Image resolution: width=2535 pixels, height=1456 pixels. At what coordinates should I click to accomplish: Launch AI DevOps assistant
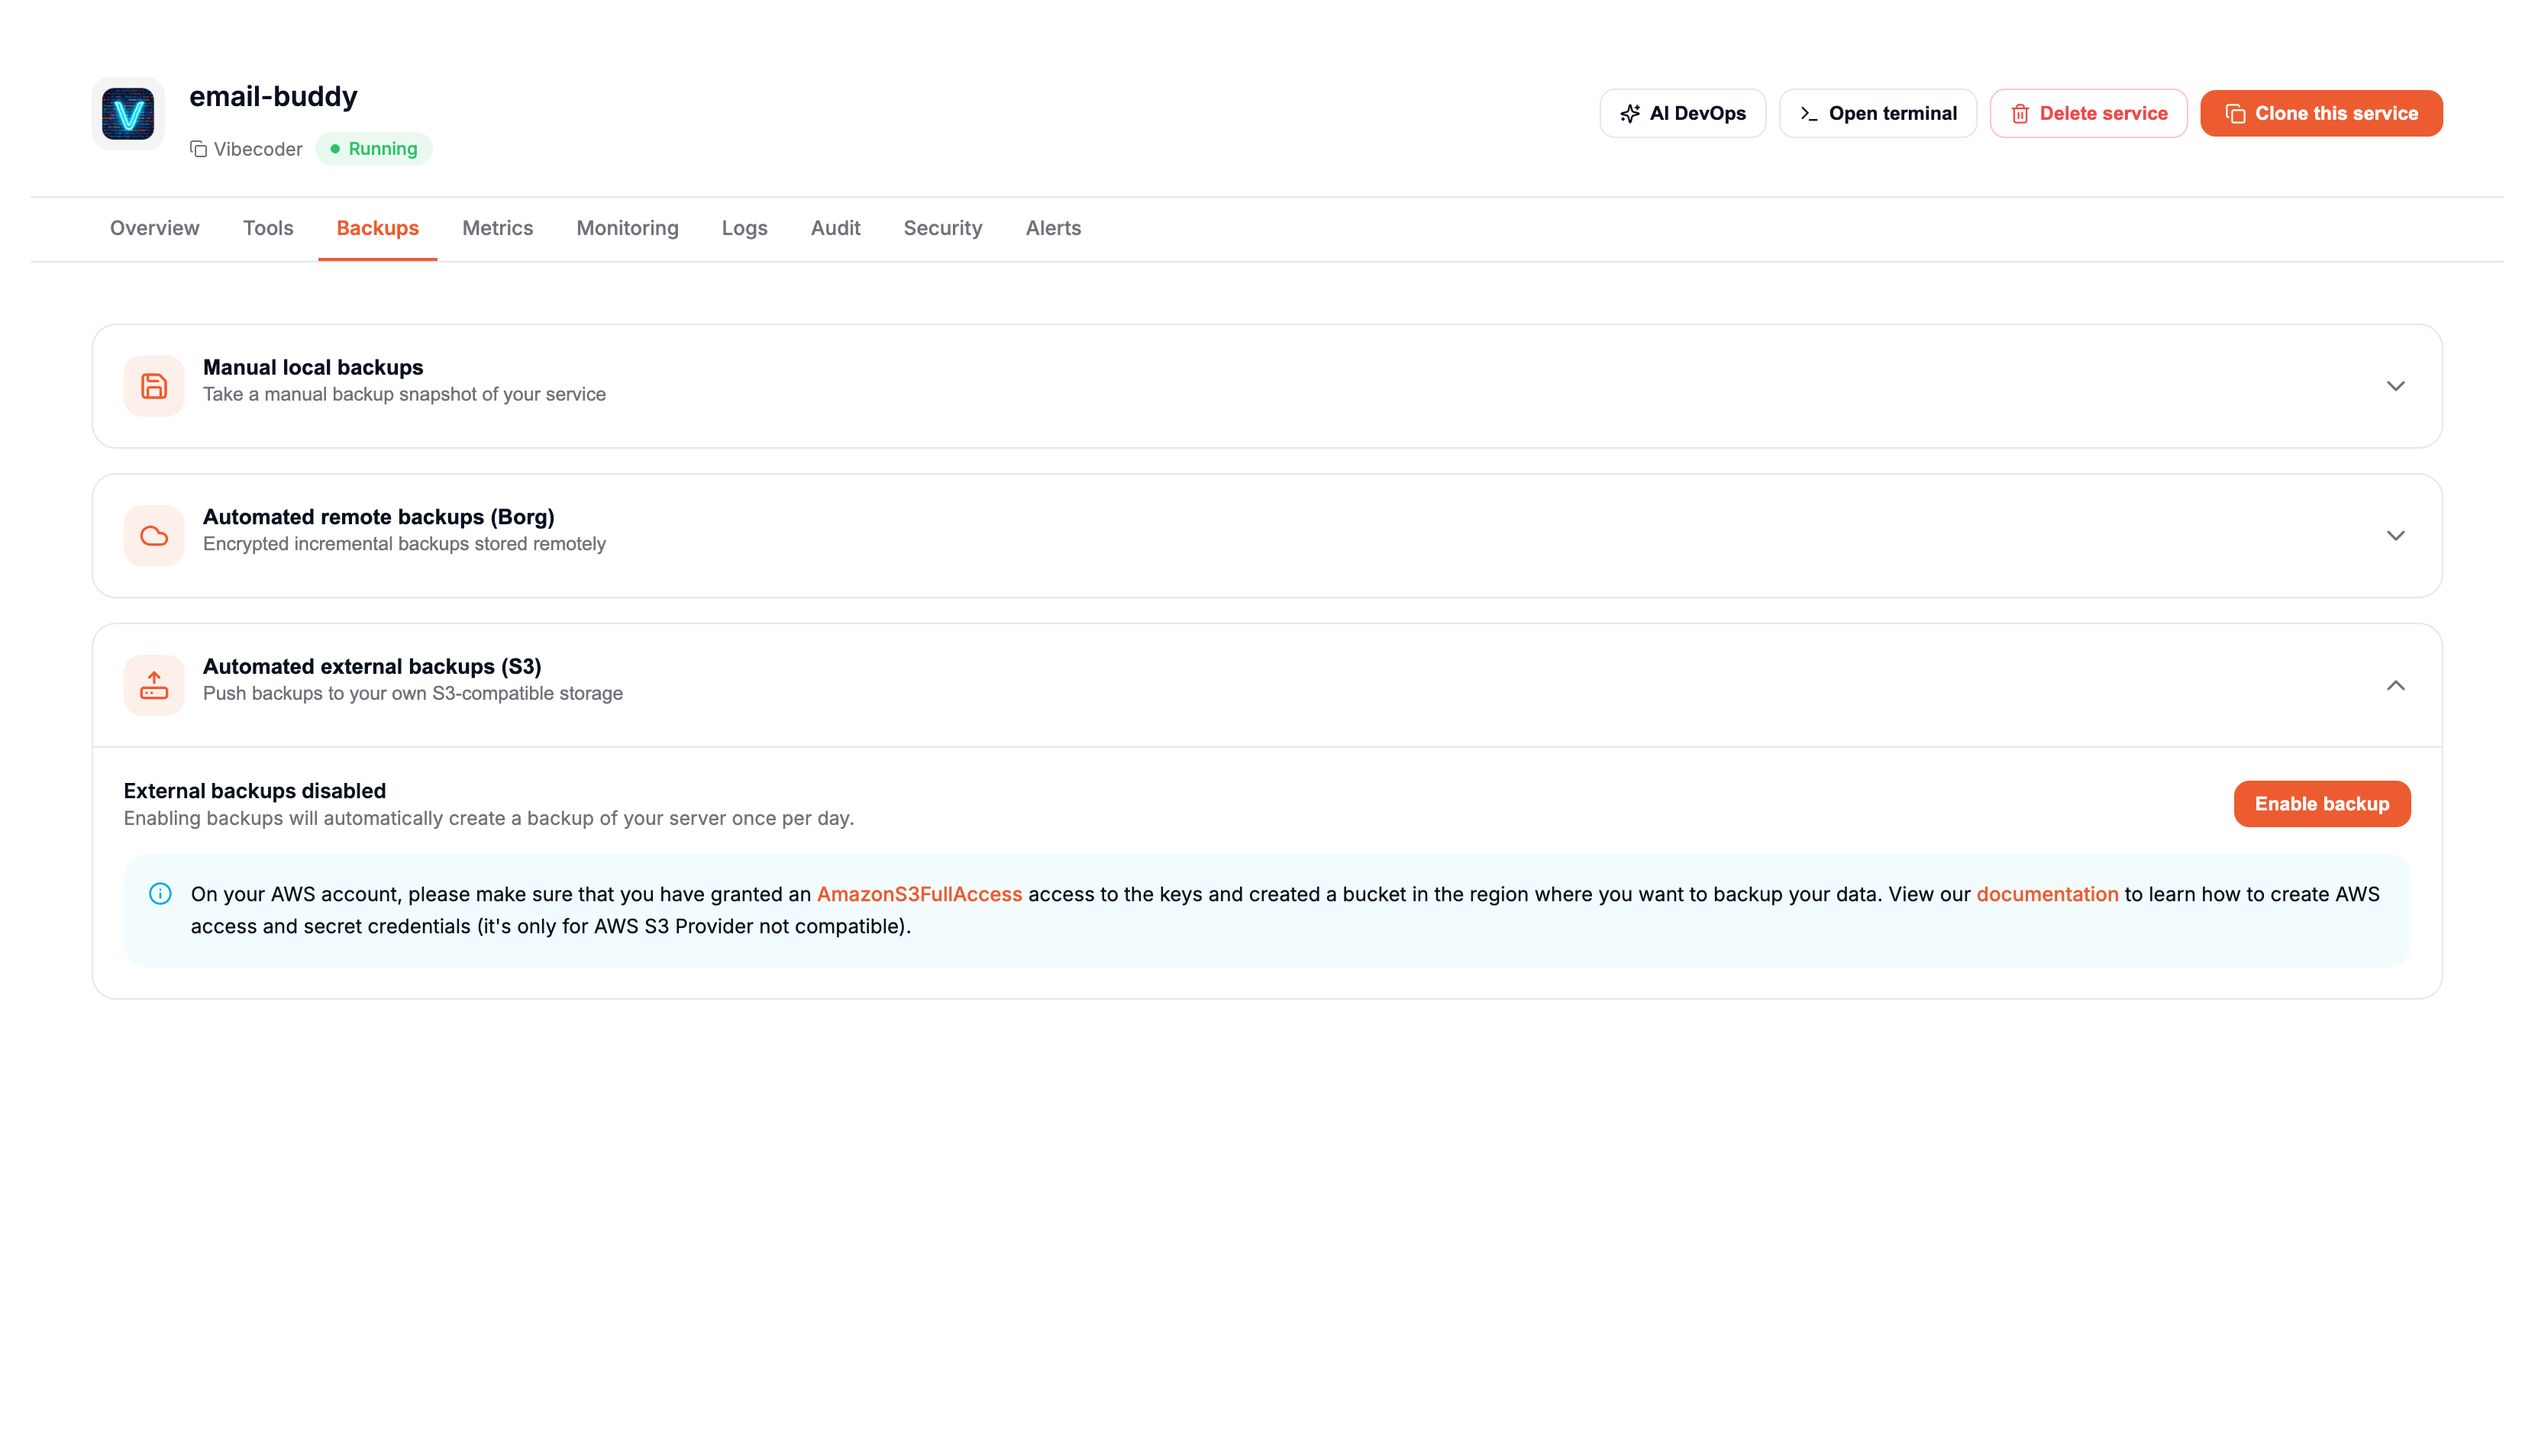[x=1683, y=113]
